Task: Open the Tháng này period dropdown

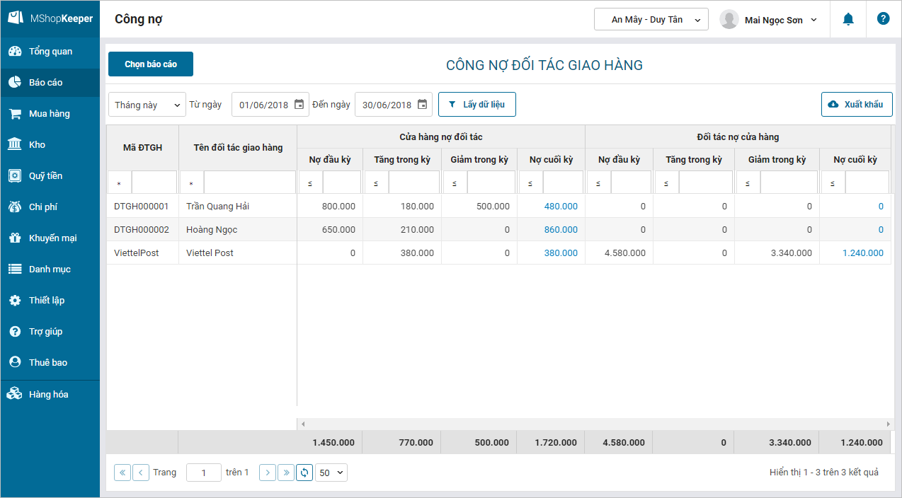Action: pyautogui.click(x=147, y=105)
